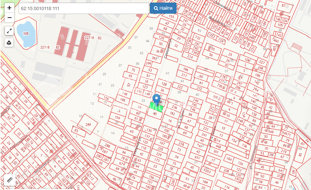This screenshot has height=190, width=311.
Task: Select parcel labeled 196
Action: 186,69
